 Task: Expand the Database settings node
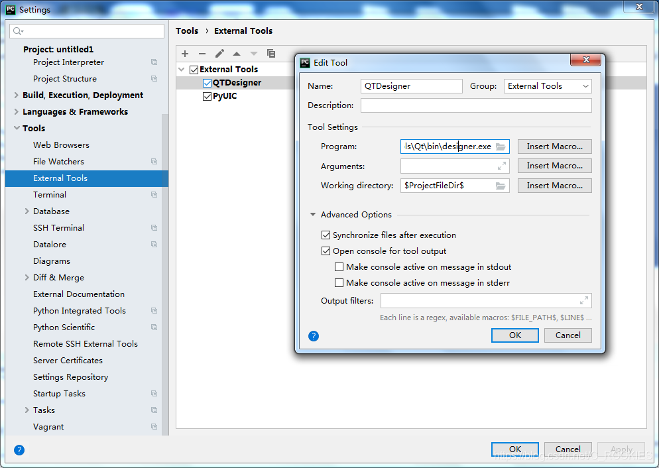[27, 211]
